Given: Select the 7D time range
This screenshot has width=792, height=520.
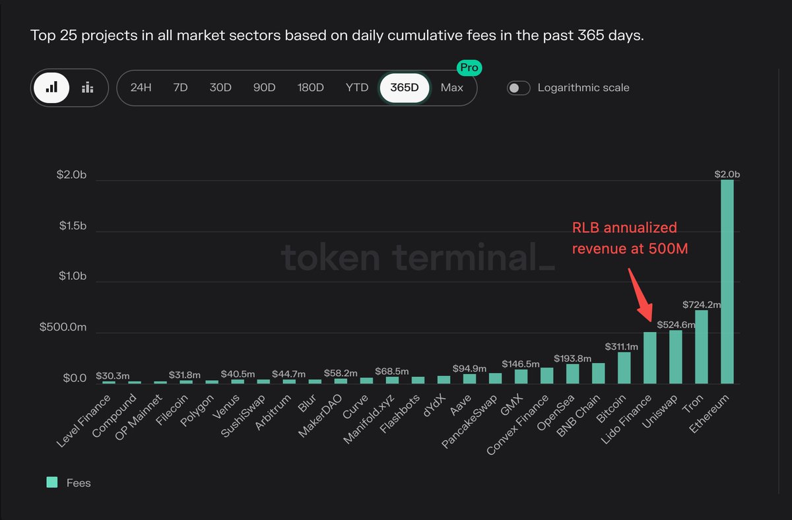Looking at the screenshot, I should click(x=181, y=88).
